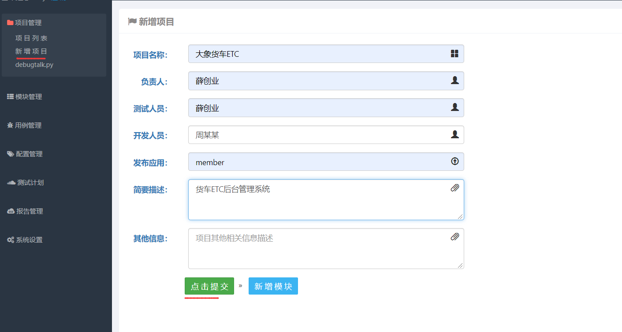Click into the 简要描述 textarea
The image size is (622, 332).
[326, 199]
